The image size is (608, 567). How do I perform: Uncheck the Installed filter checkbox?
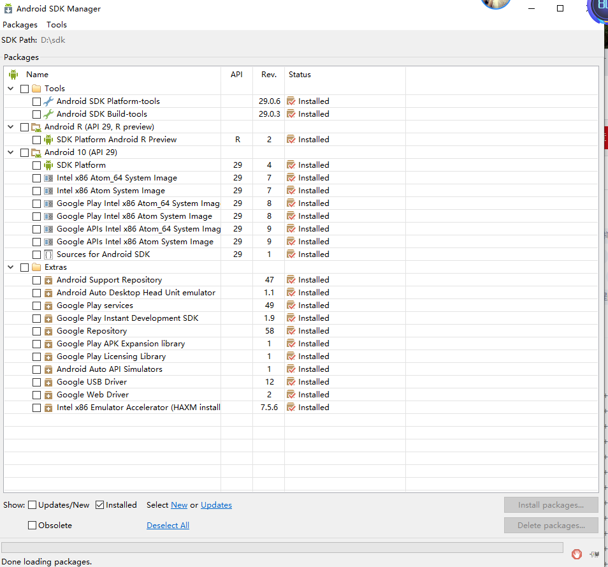click(x=99, y=505)
